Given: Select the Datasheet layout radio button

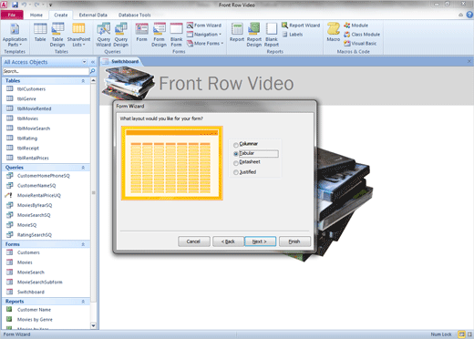Looking at the screenshot, I should coord(235,163).
